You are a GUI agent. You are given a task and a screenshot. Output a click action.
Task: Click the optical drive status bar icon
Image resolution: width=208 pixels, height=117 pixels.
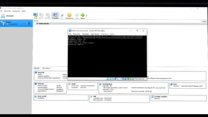(110, 79)
